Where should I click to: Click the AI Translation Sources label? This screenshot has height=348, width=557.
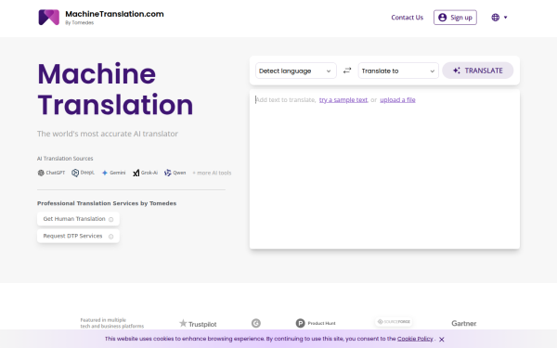(65, 159)
